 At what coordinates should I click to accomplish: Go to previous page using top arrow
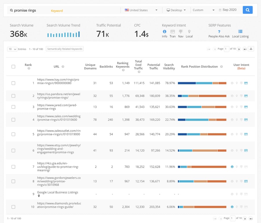coord(215,49)
